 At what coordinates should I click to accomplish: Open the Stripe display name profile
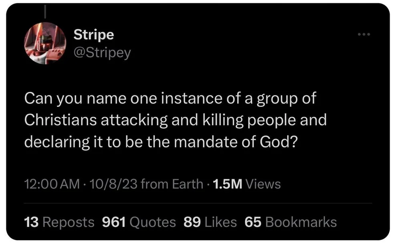tap(94, 35)
